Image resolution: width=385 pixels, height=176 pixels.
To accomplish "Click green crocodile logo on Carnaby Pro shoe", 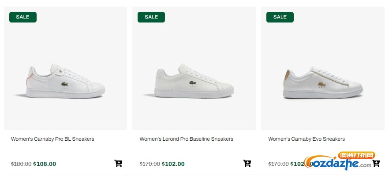I will click(x=64, y=84).
